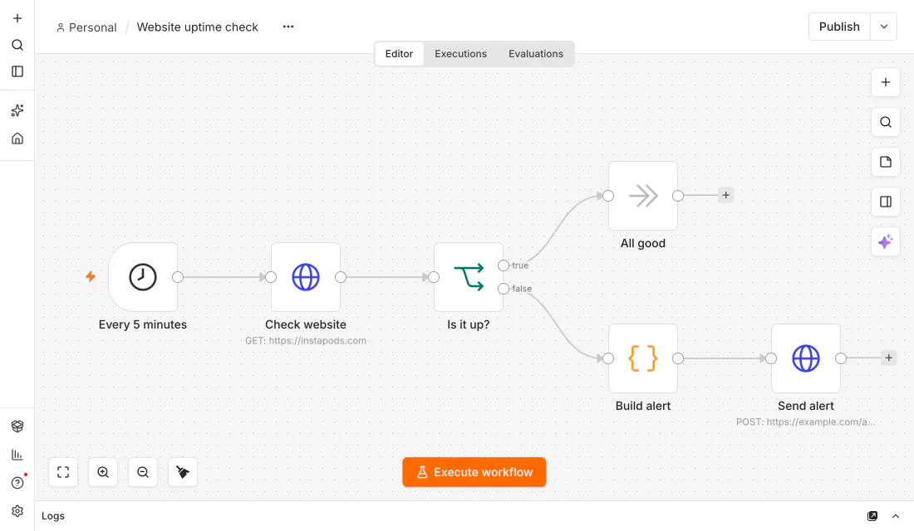Image resolution: width=914 pixels, height=531 pixels.
Task: Switch to the Executions tab
Action: tap(460, 54)
